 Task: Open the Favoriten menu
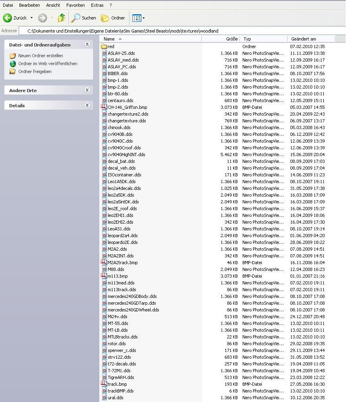(75, 5)
